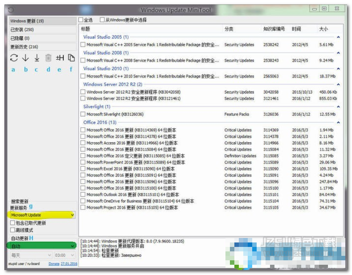352x275 pixels.
Task: Check the Microsoft Excel 2016 KB3115090 box
Action: (83, 168)
